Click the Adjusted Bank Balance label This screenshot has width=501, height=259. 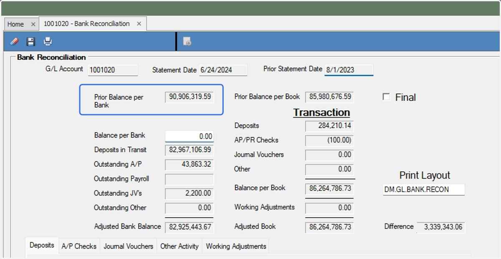[127, 226]
